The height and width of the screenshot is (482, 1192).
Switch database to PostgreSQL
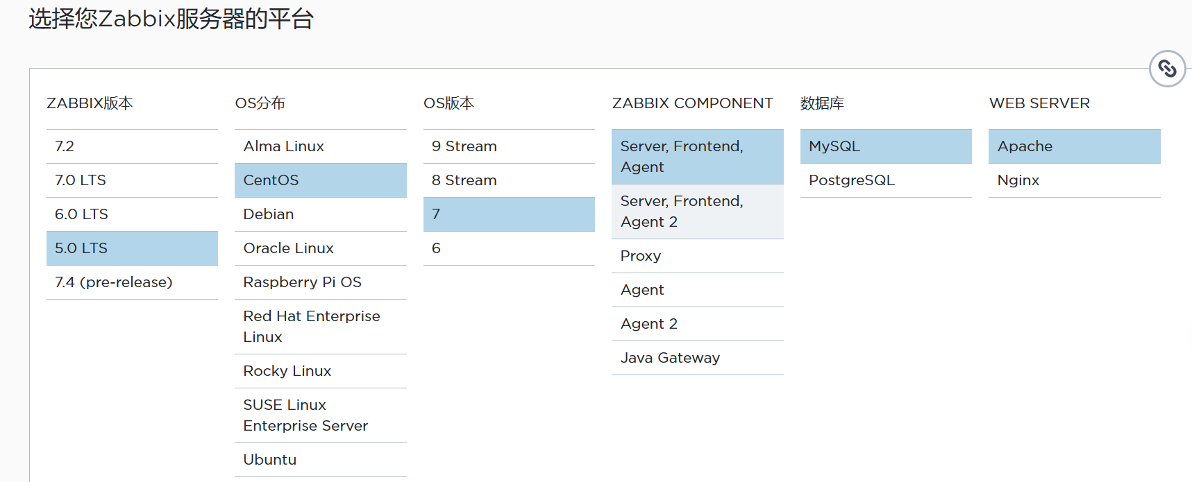point(885,180)
